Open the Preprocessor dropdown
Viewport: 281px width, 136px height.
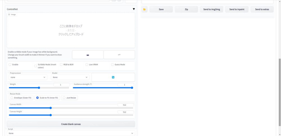28,77
